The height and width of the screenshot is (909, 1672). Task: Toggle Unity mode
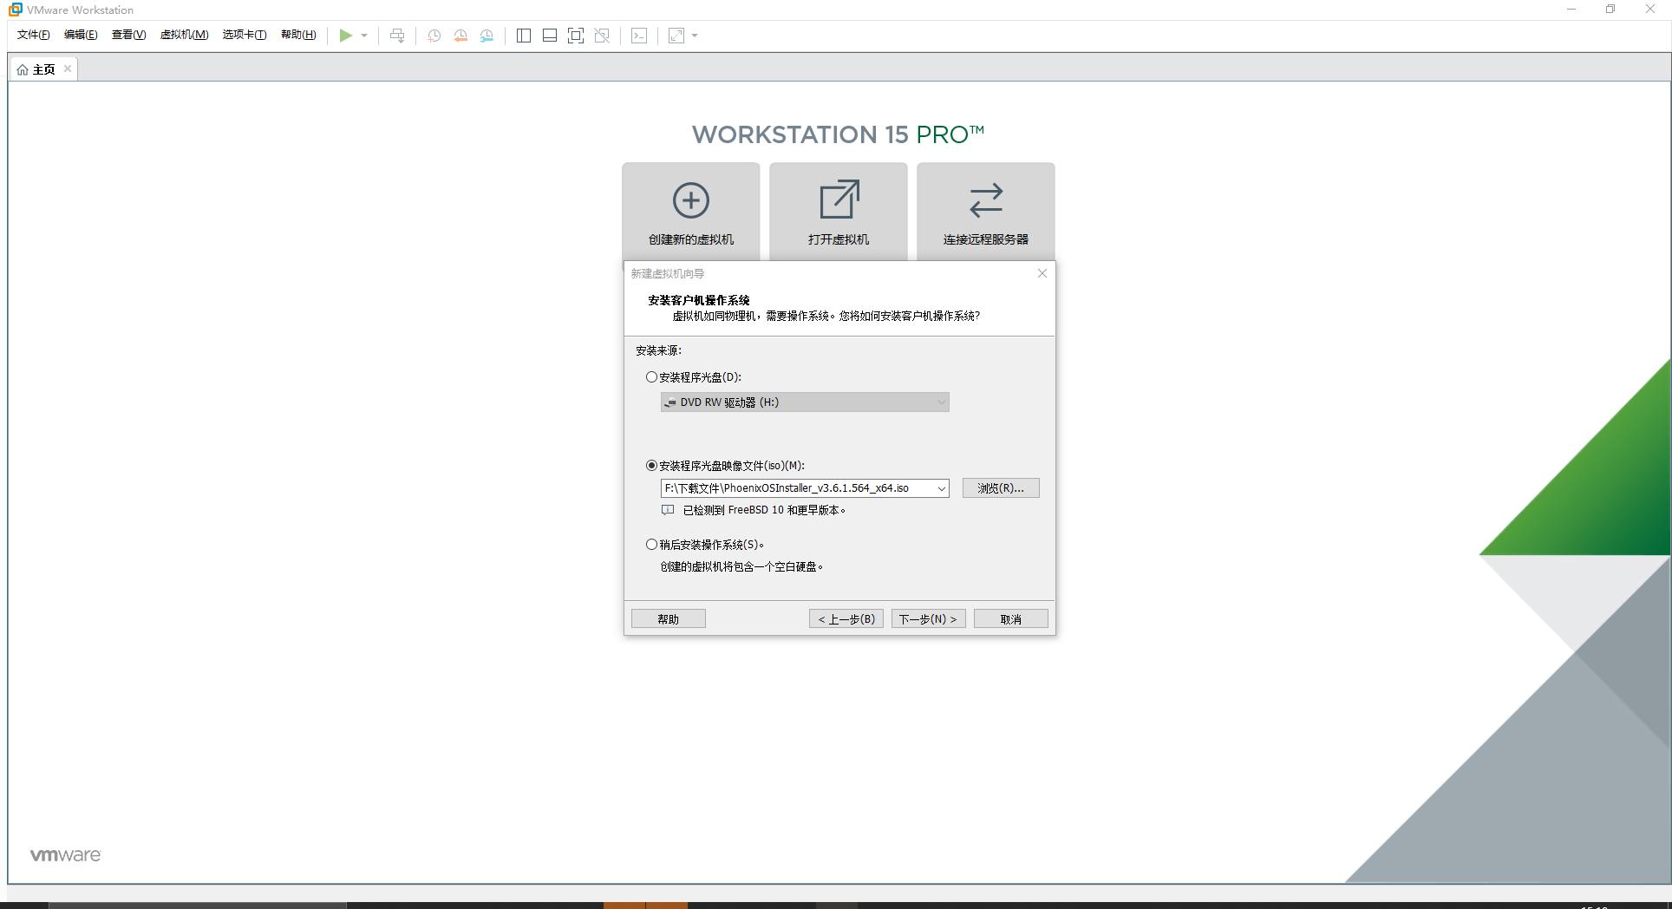point(601,36)
